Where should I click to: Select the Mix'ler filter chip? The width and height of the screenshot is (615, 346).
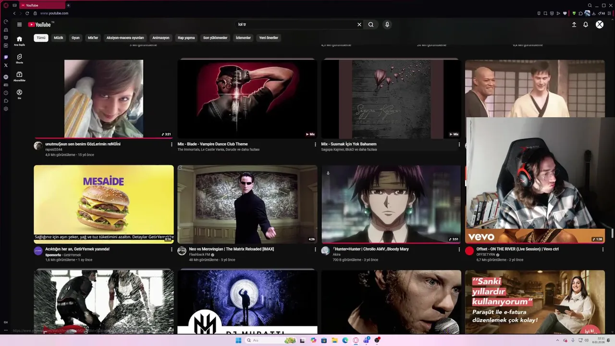(93, 37)
